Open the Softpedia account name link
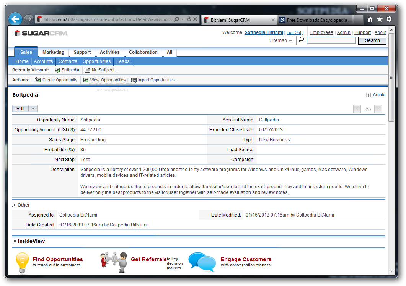 [269, 120]
